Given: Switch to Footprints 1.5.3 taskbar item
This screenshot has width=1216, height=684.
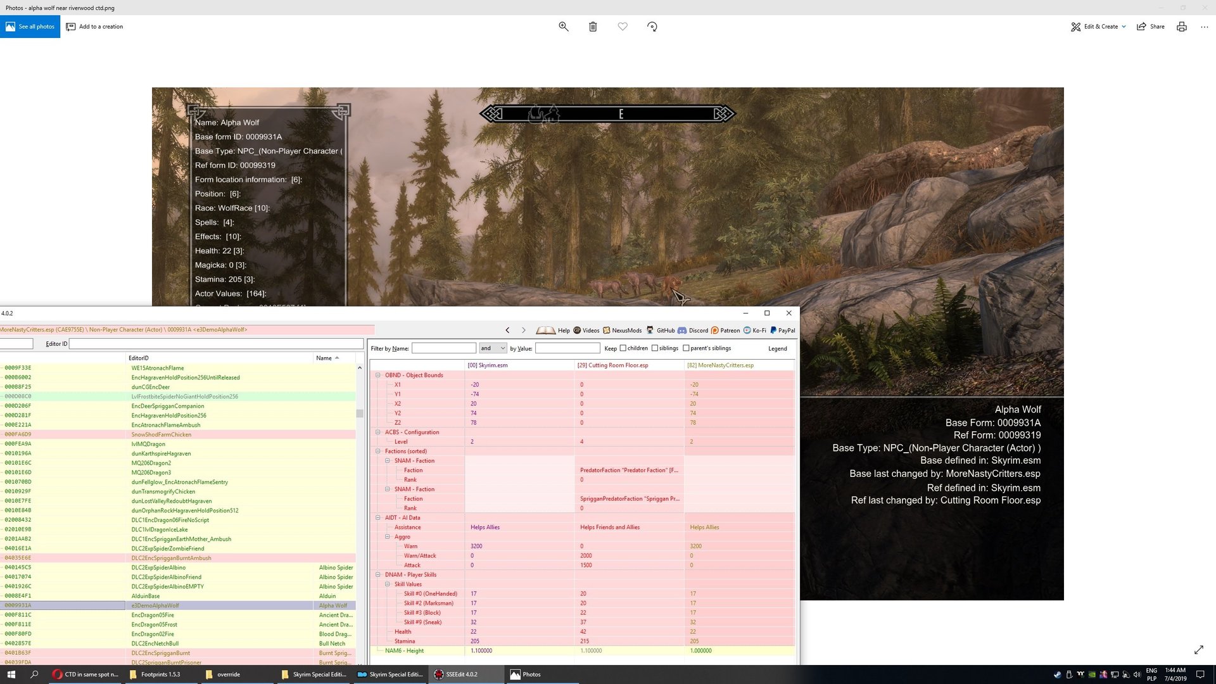Looking at the screenshot, I should [x=162, y=674].
